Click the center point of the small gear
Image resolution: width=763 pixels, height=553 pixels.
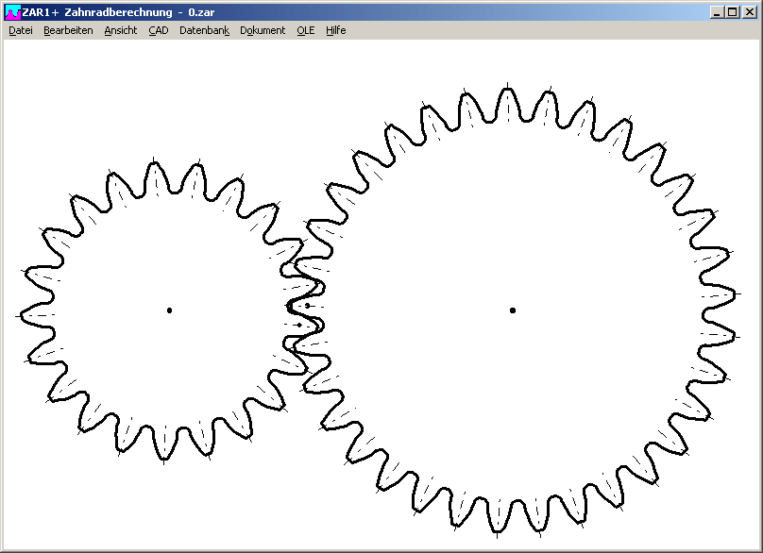tap(169, 310)
